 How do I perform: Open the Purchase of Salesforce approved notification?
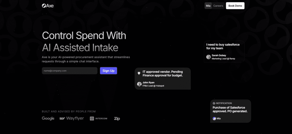[230, 111]
